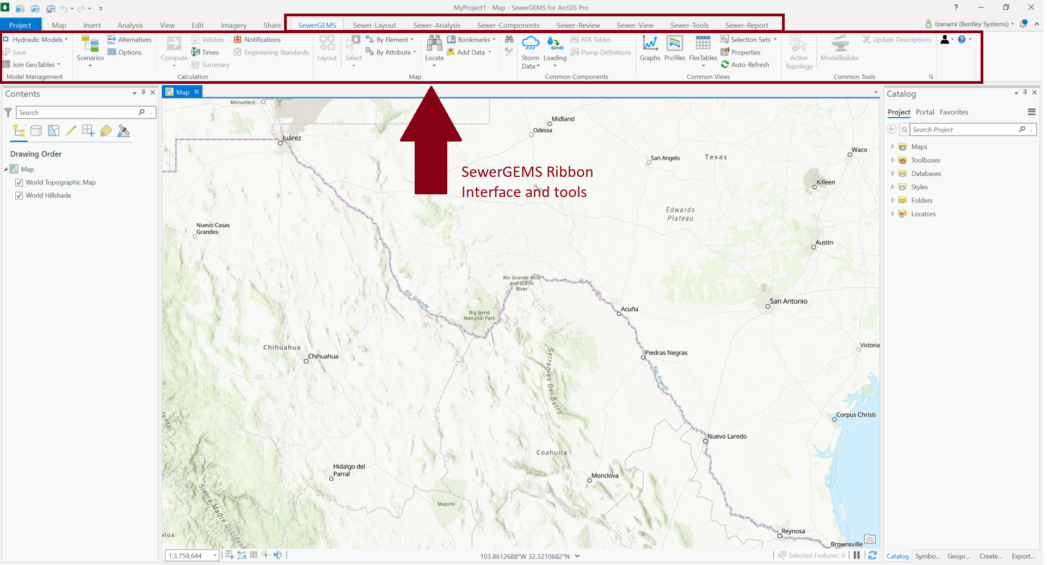Viewport: 1047px width, 565px height.
Task: Open Profiles view
Action: pos(675,48)
